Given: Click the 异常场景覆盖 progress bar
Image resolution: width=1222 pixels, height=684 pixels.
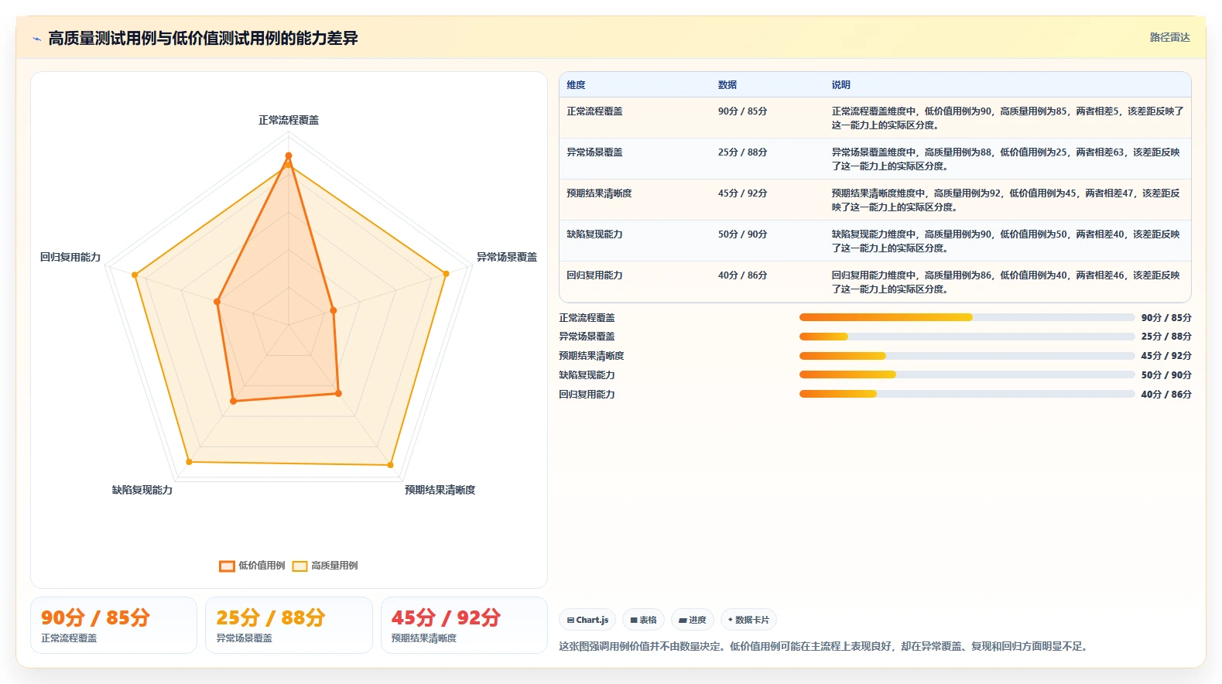Looking at the screenshot, I should click(x=967, y=337).
